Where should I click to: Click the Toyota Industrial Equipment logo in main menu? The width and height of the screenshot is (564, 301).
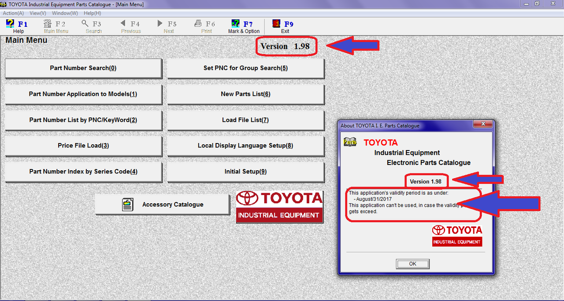click(280, 207)
